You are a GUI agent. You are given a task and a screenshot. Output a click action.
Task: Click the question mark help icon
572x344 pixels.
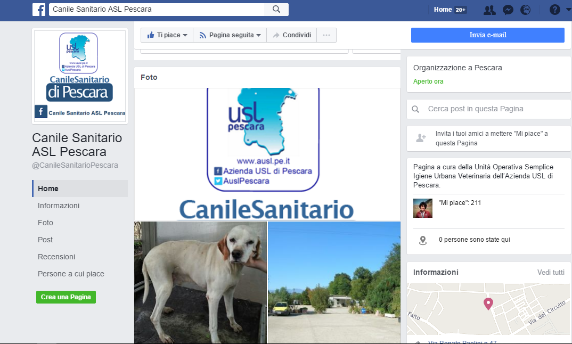click(554, 10)
